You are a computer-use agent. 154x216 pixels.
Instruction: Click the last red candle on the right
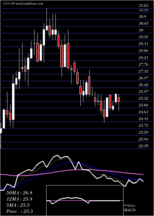tap(119, 100)
